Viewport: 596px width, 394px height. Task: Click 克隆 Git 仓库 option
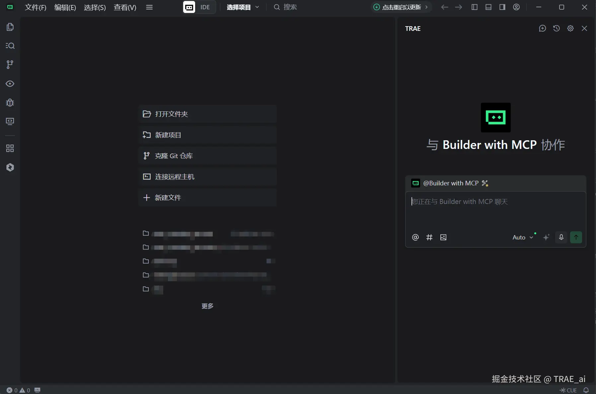pos(207,156)
